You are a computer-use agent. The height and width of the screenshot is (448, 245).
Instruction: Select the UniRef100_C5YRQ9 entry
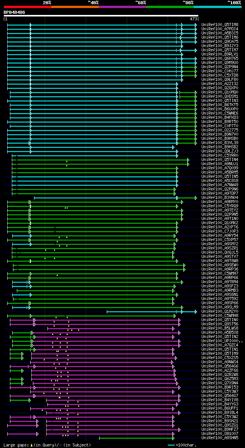[x=220, y=206]
